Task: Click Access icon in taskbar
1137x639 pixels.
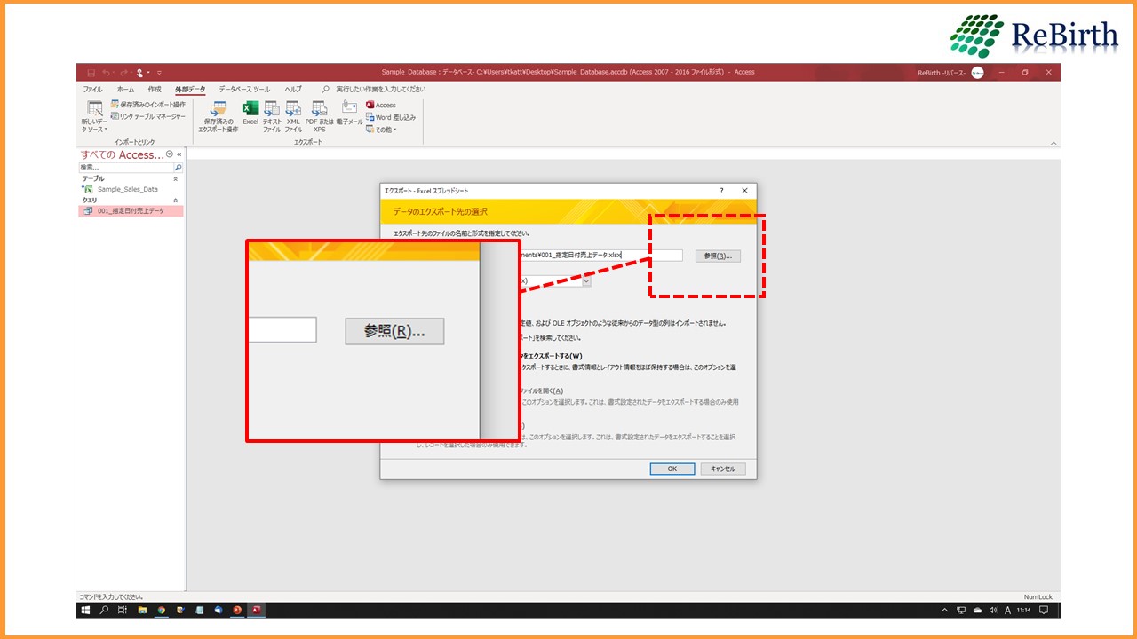Action: click(x=256, y=611)
